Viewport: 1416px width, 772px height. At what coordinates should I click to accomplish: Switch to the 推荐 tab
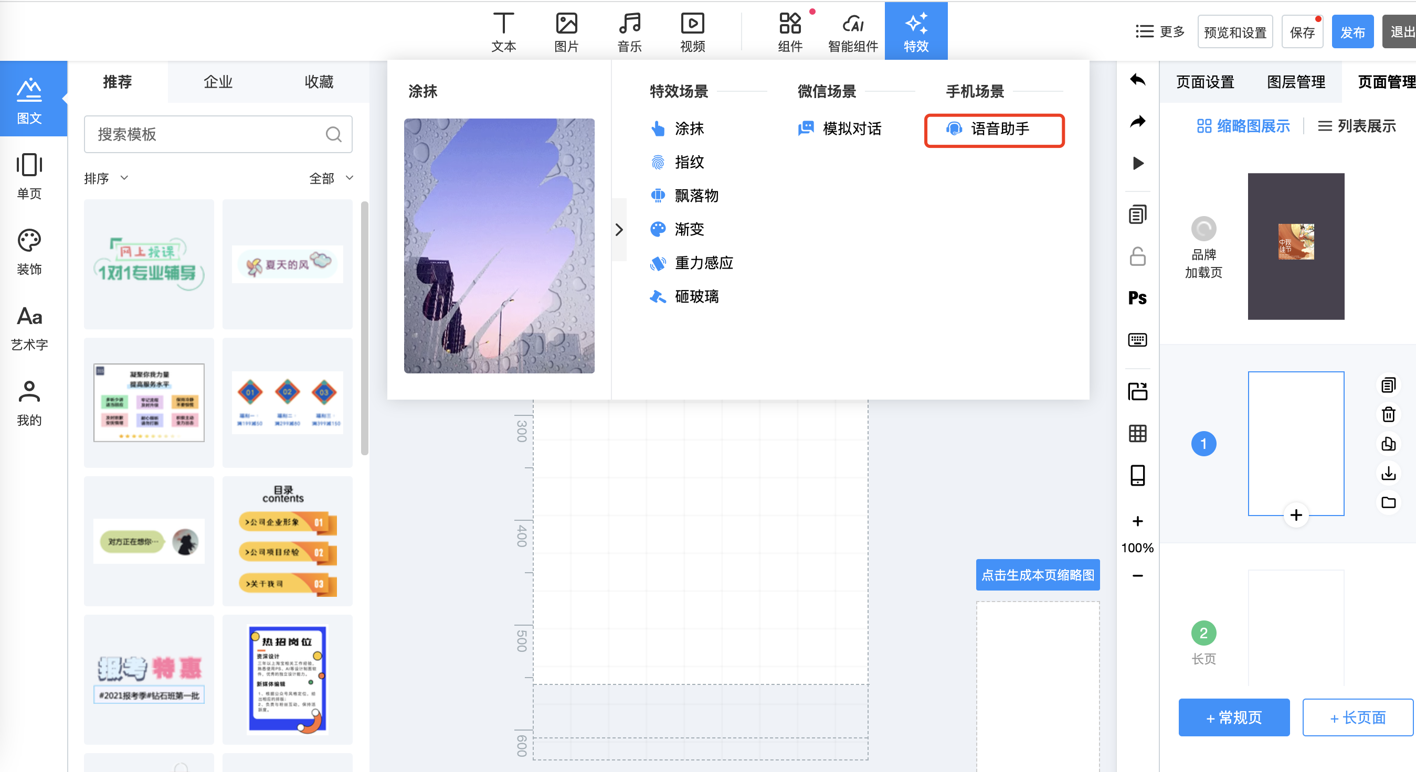118,82
